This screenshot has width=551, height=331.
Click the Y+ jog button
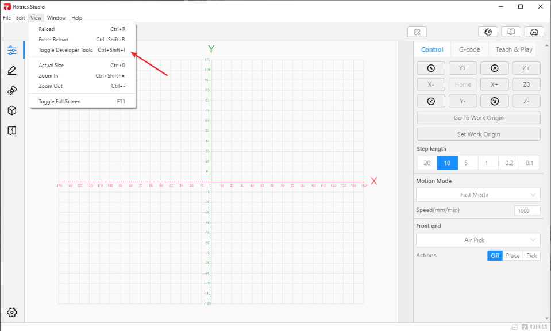(463, 68)
